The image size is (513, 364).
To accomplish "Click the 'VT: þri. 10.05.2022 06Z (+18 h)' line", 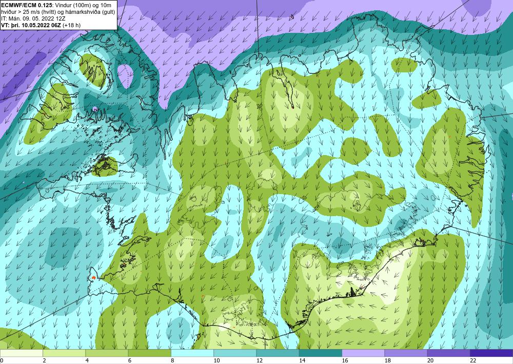I will (41, 25).
